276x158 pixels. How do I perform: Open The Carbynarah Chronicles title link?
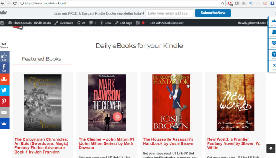(x=41, y=145)
